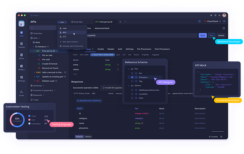Image resolution: width=244 pixels, height=154 pixels.
Task: Check the Pet schema checkbox
Action: point(132,73)
